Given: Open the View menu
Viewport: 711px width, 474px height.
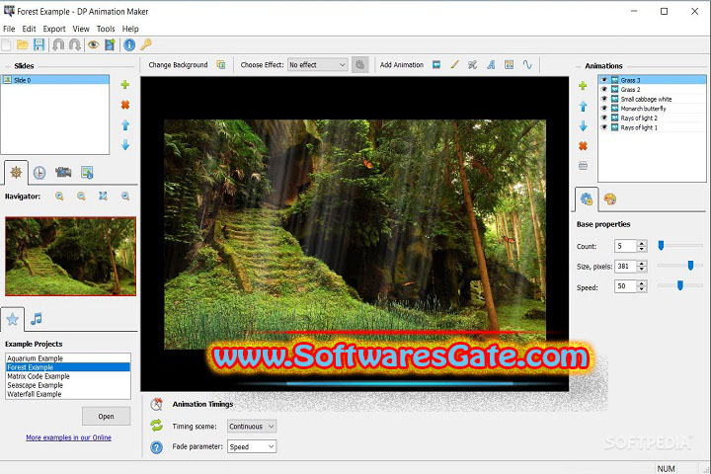Looking at the screenshot, I should point(81,29).
